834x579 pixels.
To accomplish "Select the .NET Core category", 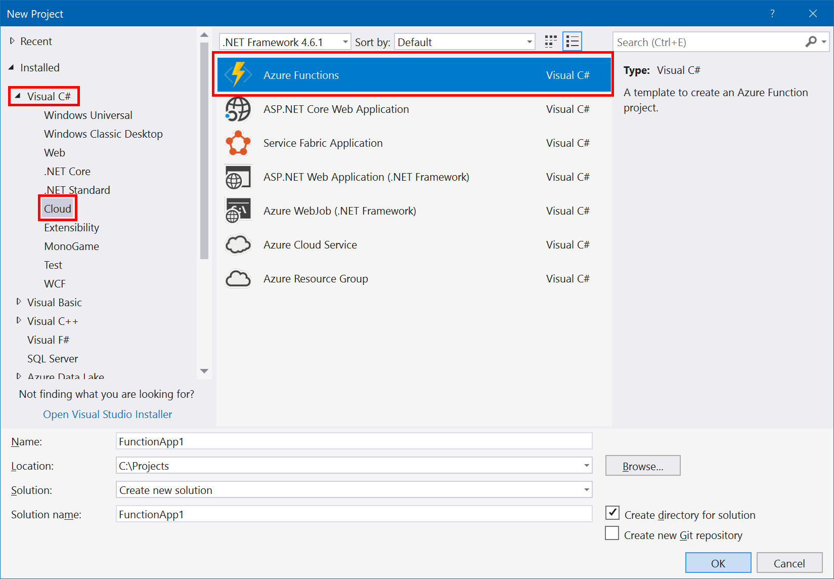I will pos(67,172).
